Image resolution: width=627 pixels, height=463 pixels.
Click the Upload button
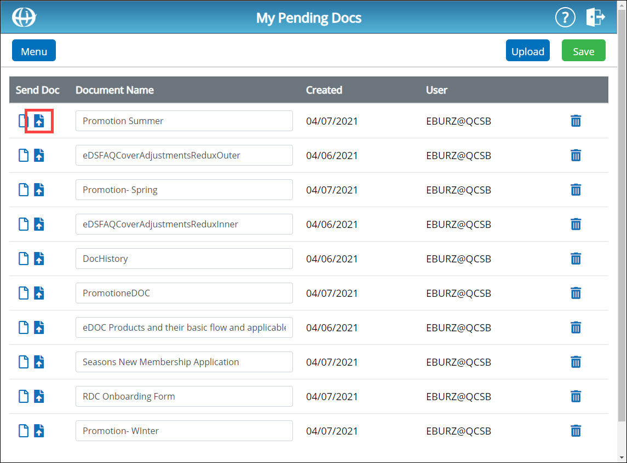click(527, 50)
